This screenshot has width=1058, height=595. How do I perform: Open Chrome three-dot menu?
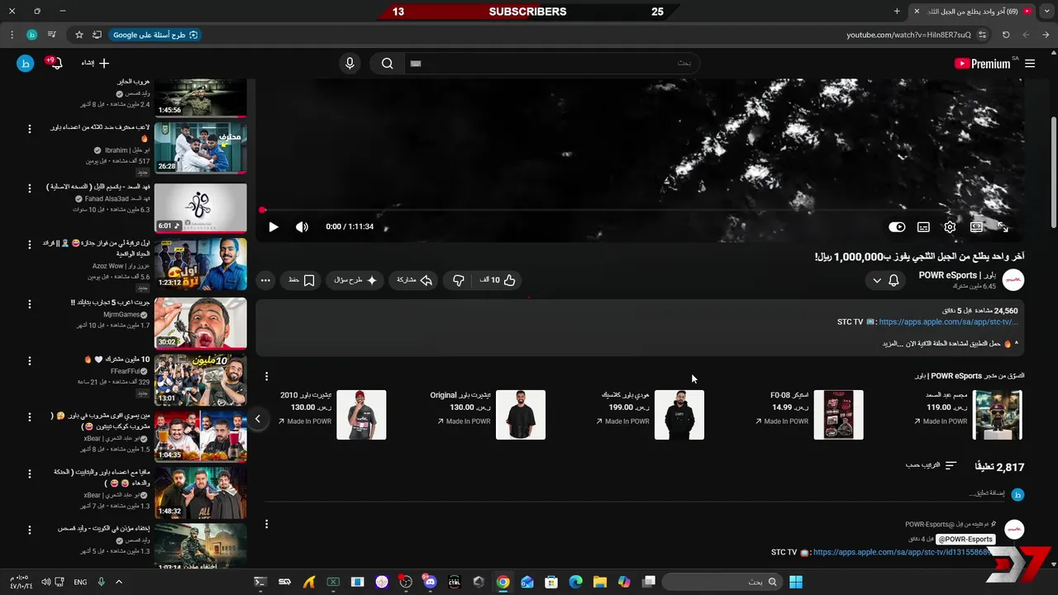pos(12,35)
